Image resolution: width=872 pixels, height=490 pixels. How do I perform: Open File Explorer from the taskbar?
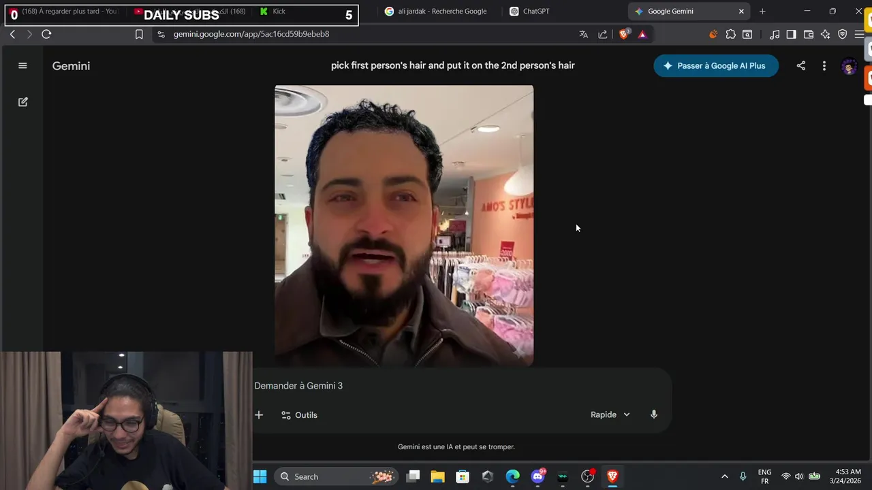point(437,476)
